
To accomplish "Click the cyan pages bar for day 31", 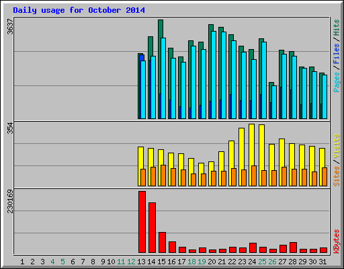I will (x=325, y=97).
